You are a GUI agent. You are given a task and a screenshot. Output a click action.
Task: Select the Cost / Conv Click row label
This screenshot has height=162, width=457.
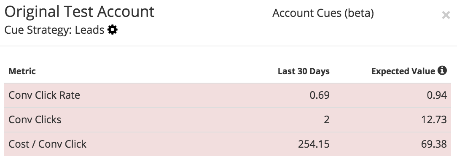pyautogui.click(x=48, y=144)
